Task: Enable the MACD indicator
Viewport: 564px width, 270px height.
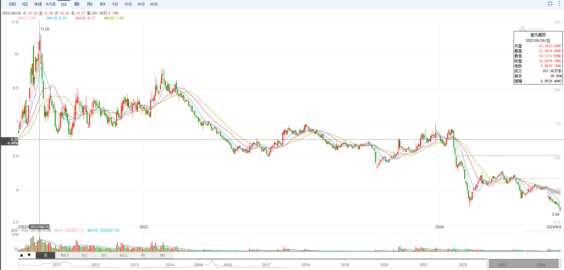Action: (65, 255)
